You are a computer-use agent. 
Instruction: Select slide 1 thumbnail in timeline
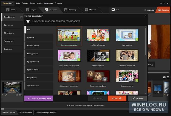coord(12,87)
